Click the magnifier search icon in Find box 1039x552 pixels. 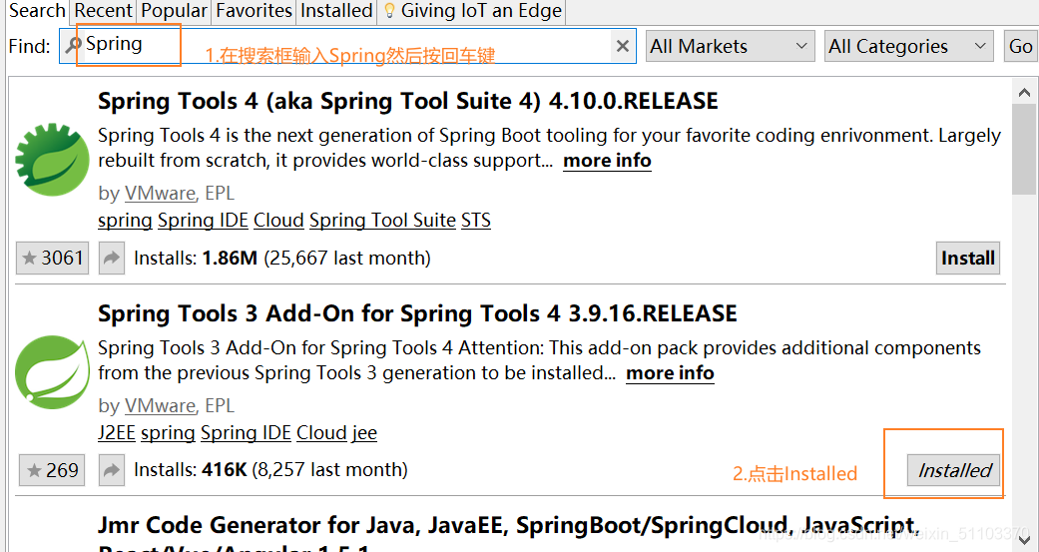tap(72, 45)
